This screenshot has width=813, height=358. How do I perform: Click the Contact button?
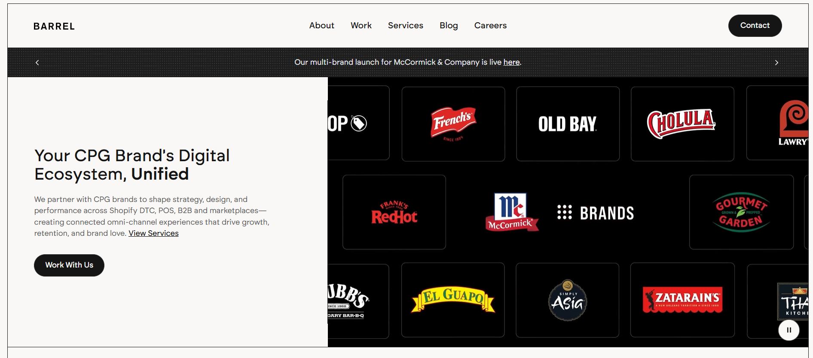755,26
